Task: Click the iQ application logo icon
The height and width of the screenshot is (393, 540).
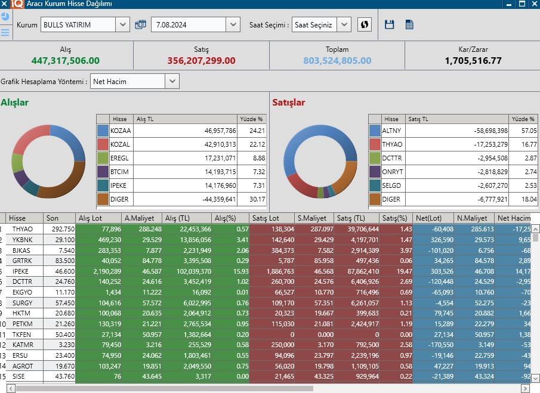Action: click(x=17, y=4)
